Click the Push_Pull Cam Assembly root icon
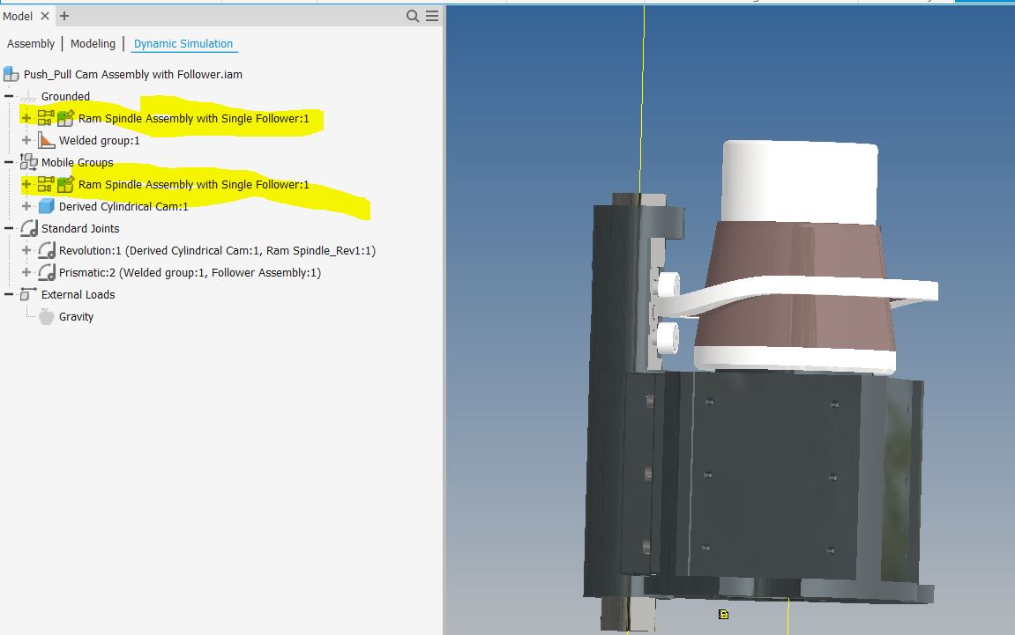Image resolution: width=1015 pixels, height=635 pixels. tap(11, 74)
